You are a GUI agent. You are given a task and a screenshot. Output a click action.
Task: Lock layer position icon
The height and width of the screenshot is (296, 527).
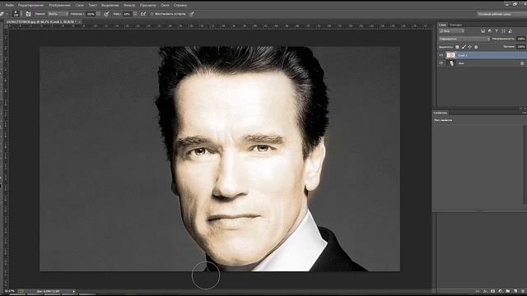click(470, 47)
